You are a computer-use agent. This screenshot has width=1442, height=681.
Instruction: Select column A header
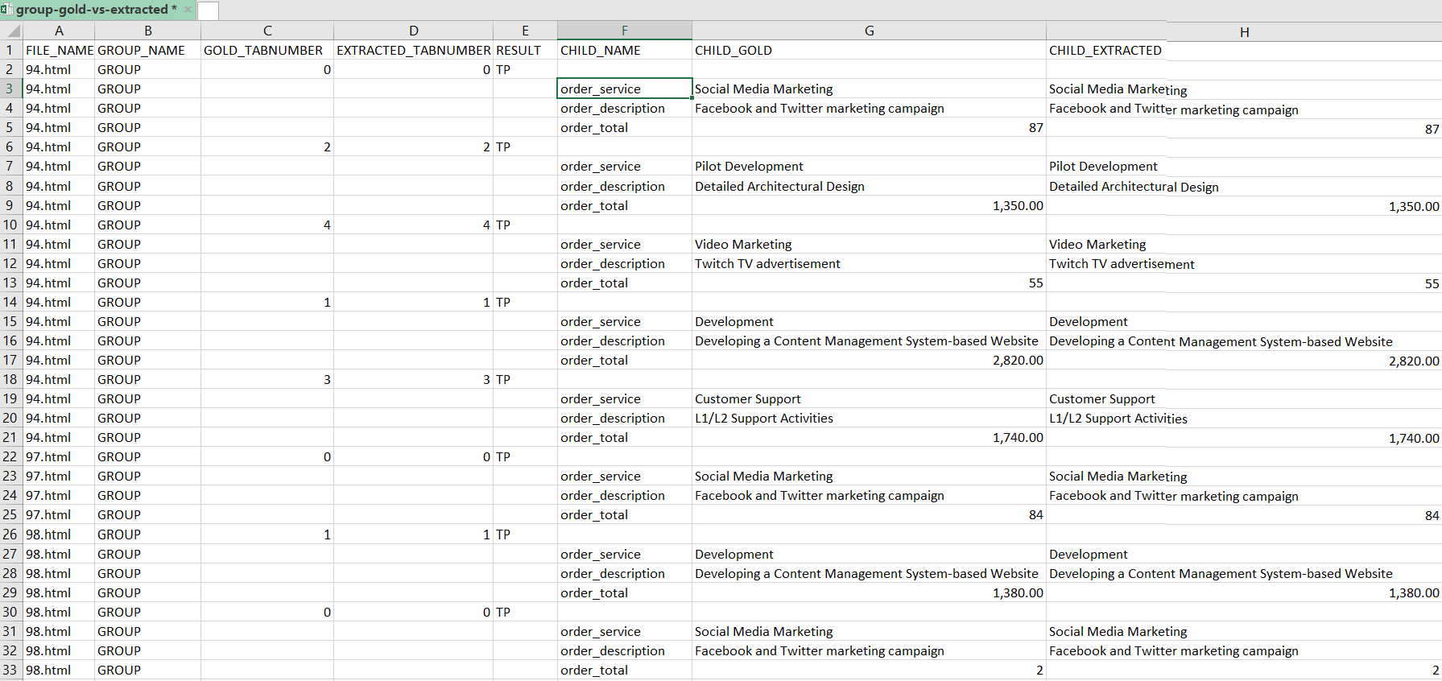pyautogui.click(x=59, y=31)
